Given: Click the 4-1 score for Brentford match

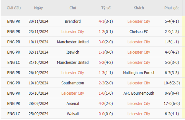Looking at the screenshot, I should click(x=102, y=21).
